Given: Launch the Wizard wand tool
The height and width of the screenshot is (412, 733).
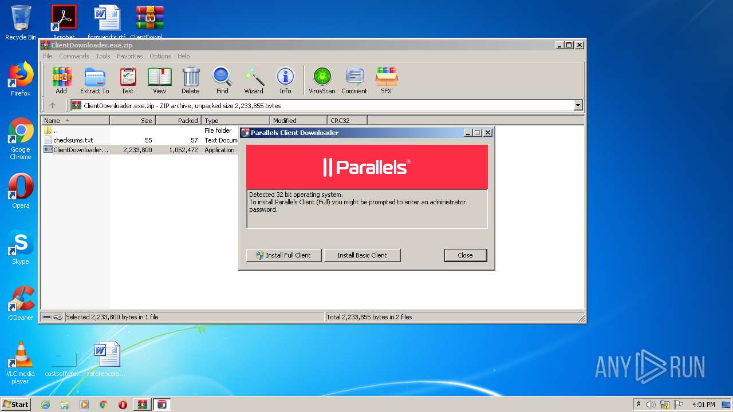Looking at the screenshot, I should (254, 81).
